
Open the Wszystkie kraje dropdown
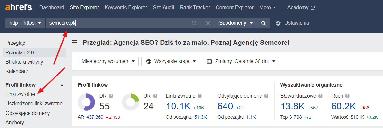(171, 61)
